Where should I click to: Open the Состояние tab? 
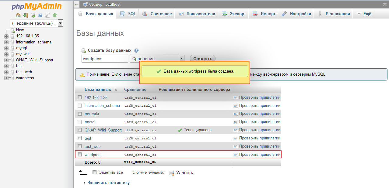(157, 14)
